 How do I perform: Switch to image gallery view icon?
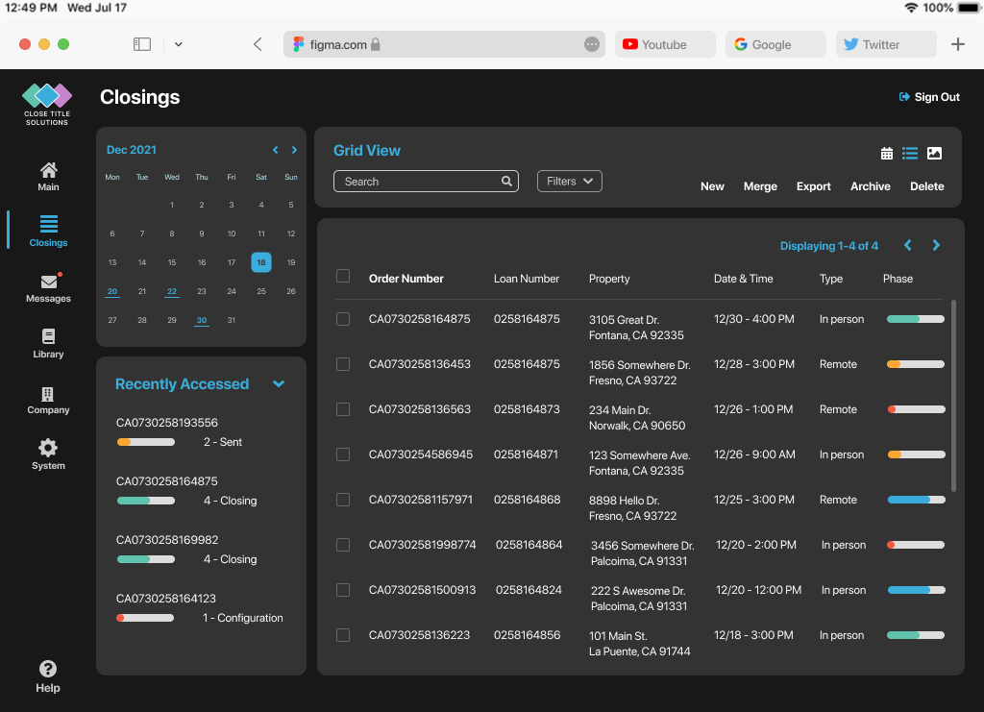[934, 154]
